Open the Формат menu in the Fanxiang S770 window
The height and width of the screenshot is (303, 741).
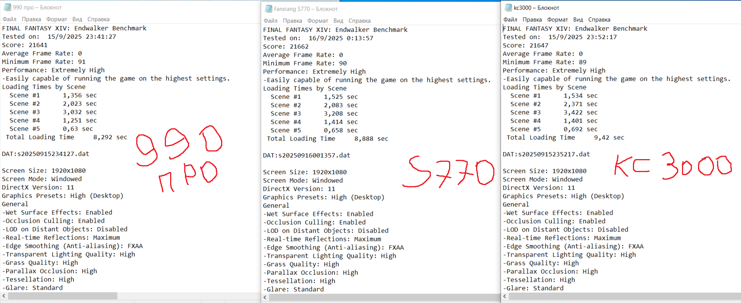coord(318,21)
